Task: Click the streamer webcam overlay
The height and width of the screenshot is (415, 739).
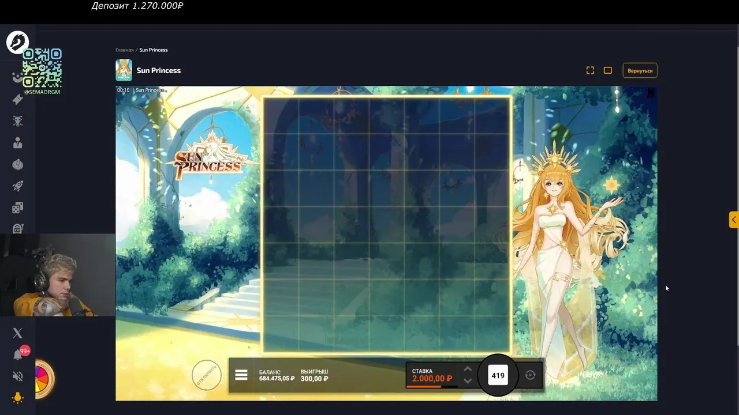Action: pyautogui.click(x=58, y=275)
